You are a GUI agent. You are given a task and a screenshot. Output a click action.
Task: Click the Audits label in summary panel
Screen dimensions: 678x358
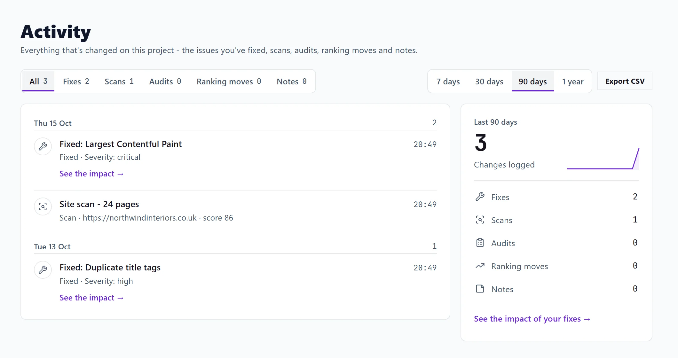(x=503, y=243)
